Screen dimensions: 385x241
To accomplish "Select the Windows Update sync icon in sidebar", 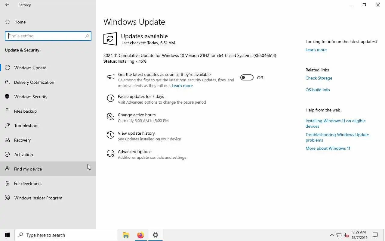I will point(8,68).
